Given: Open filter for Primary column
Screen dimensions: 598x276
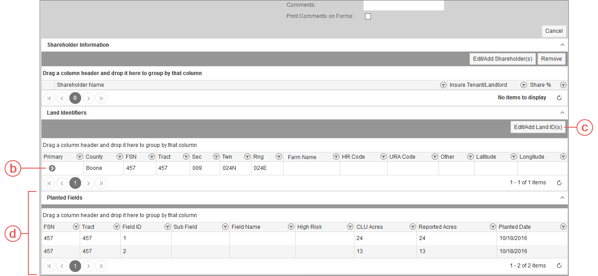Looking at the screenshot, I should pyautogui.click(x=79, y=157).
